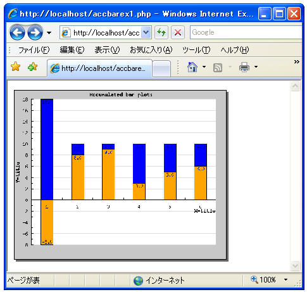This screenshot has width=307, height=292.
Task: Open the ツール(T) menu
Action: [196, 50]
